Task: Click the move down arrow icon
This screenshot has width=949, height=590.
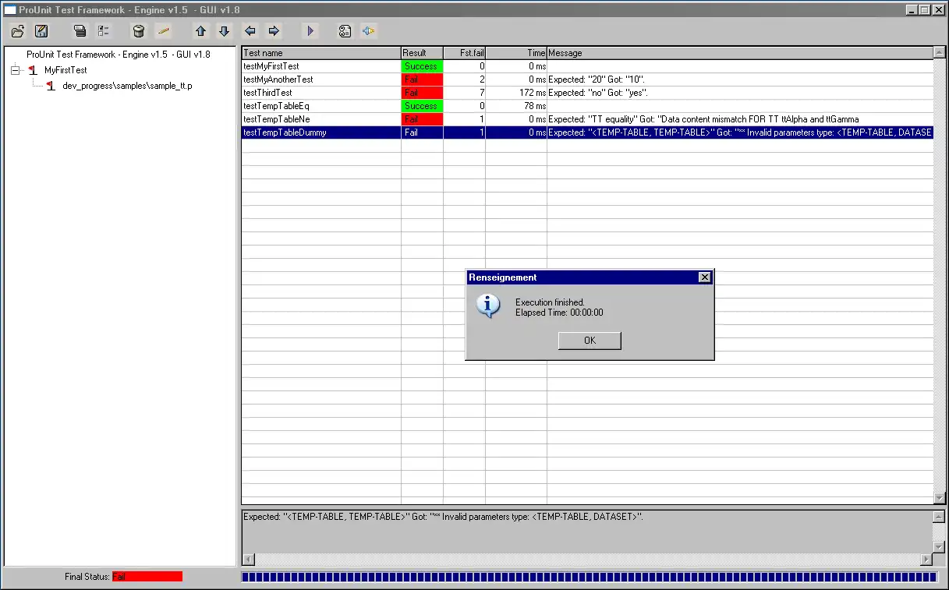Action: 224,31
